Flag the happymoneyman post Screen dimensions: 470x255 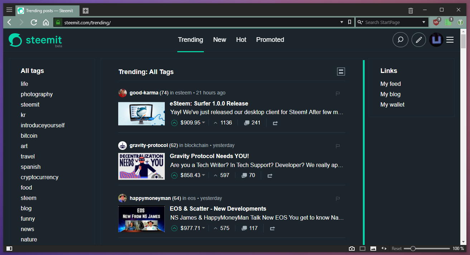(x=337, y=198)
